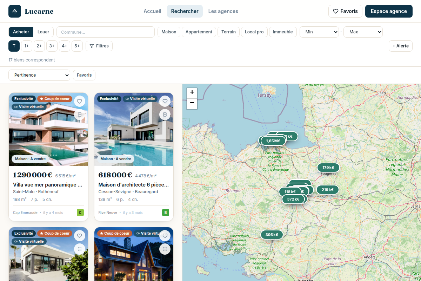
Task: Favorite the Villa vue mer panoramique listing
Action: pyautogui.click(x=80, y=102)
